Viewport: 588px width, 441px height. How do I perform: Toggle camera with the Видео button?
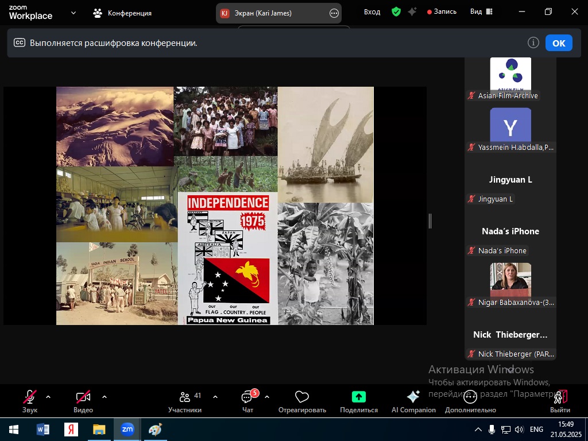click(83, 401)
